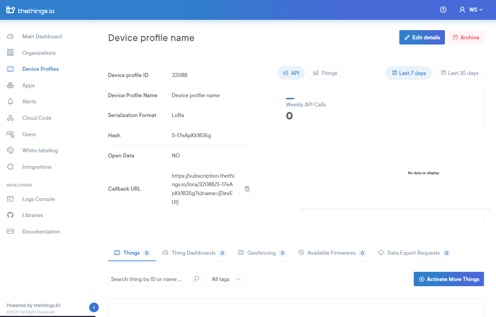Click the Open Data value NO
The image size is (496, 317).
click(x=176, y=155)
